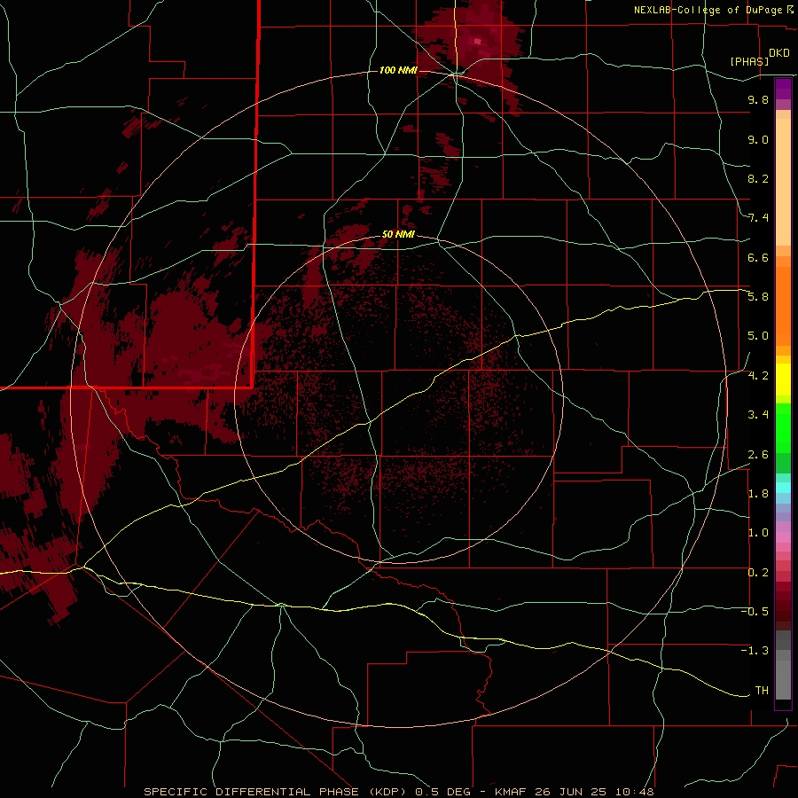Viewport: 798px width, 798px height.
Task: Select the 6.6 legend value
Action: tap(758, 257)
